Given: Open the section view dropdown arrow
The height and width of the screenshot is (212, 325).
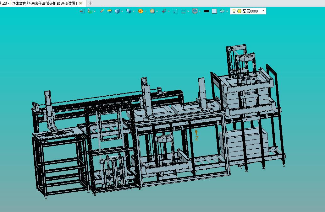Looking at the screenshot, I should click(188, 11).
